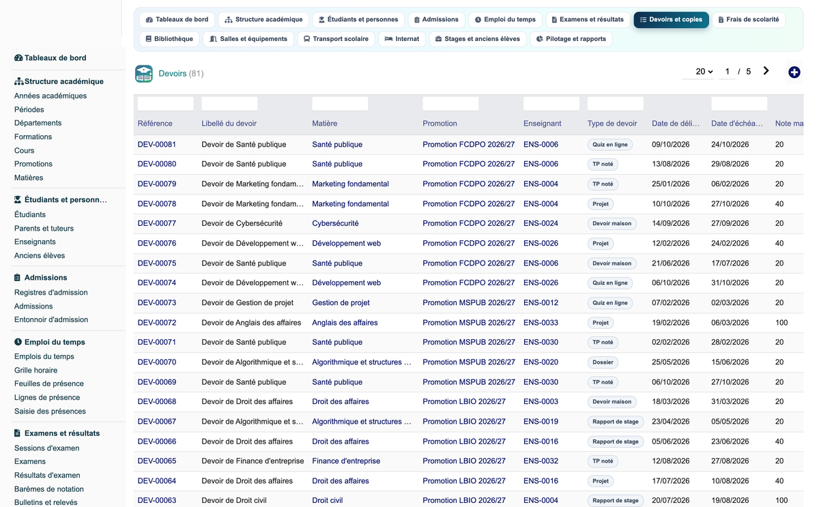Click the bus icon on Transport scolaire tab

[307, 39]
